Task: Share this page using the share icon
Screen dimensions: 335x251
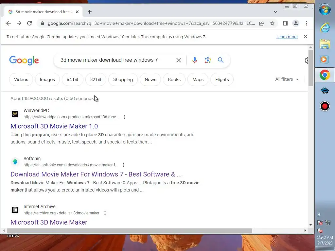Action: tap(262, 23)
